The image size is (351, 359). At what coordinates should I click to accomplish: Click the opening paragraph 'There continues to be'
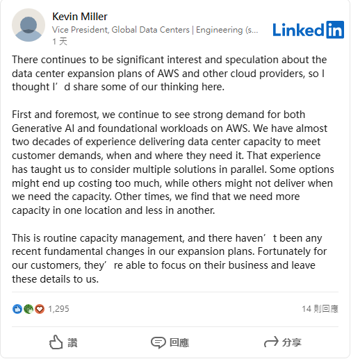pyautogui.click(x=170, y=74)
